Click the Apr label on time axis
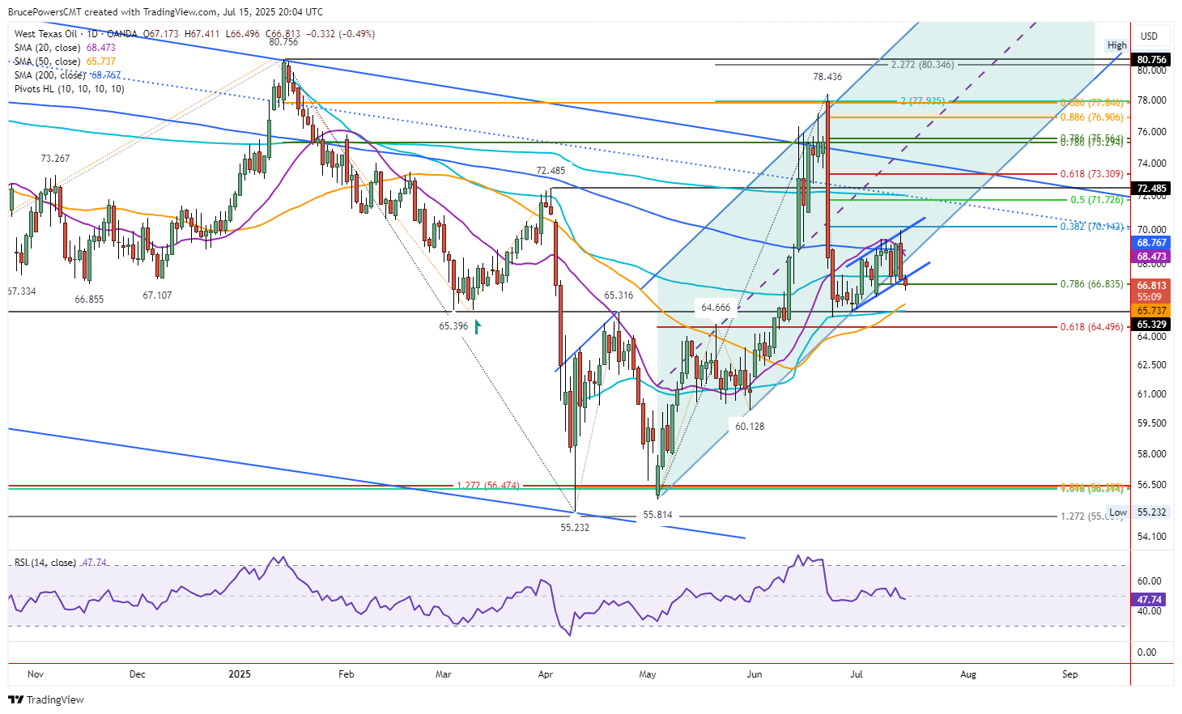The height and width of the screenshot is (714, 1182). point(546,674)
